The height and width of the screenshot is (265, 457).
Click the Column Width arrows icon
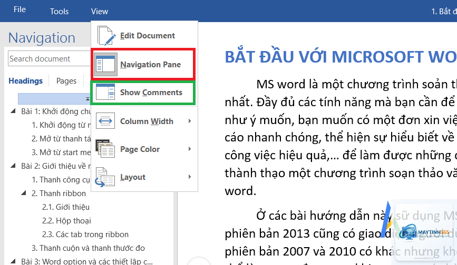105,121
